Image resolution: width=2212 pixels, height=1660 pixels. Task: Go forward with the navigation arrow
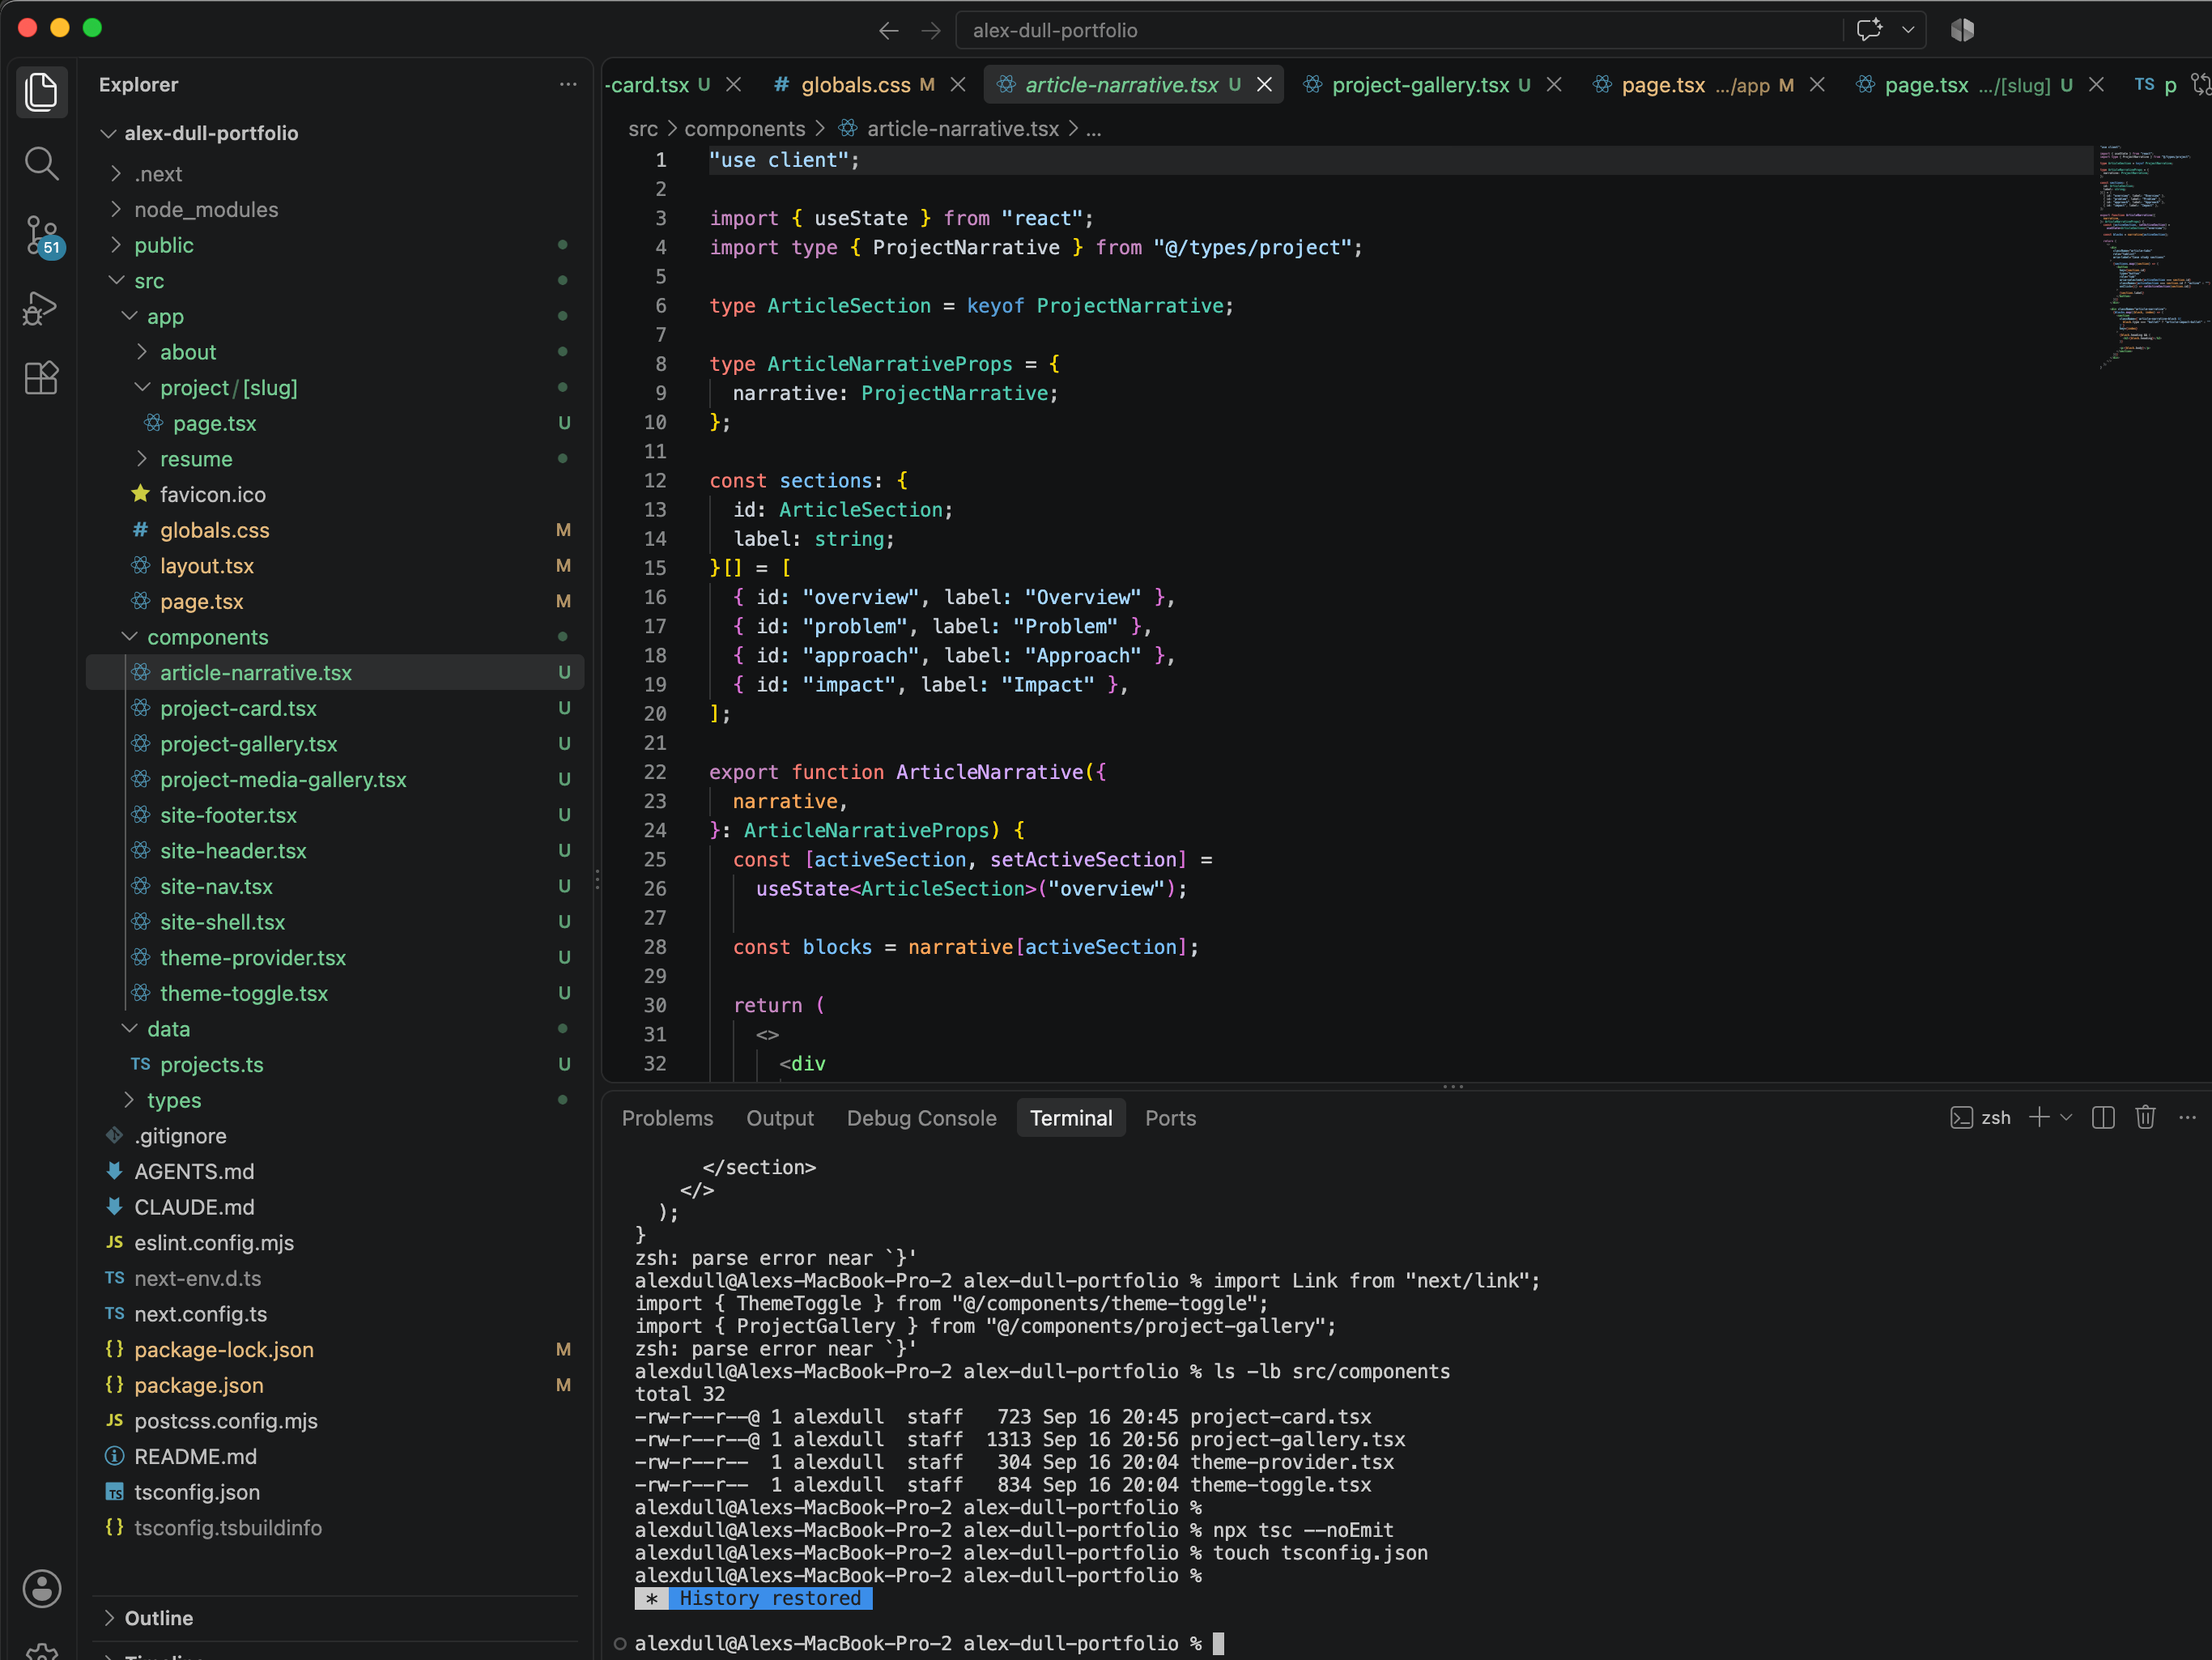pos(931,31)
